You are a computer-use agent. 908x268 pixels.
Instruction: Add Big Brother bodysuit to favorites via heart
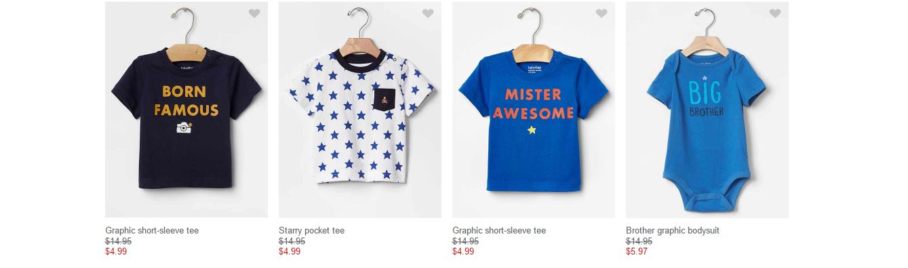[x=775, y=13]
